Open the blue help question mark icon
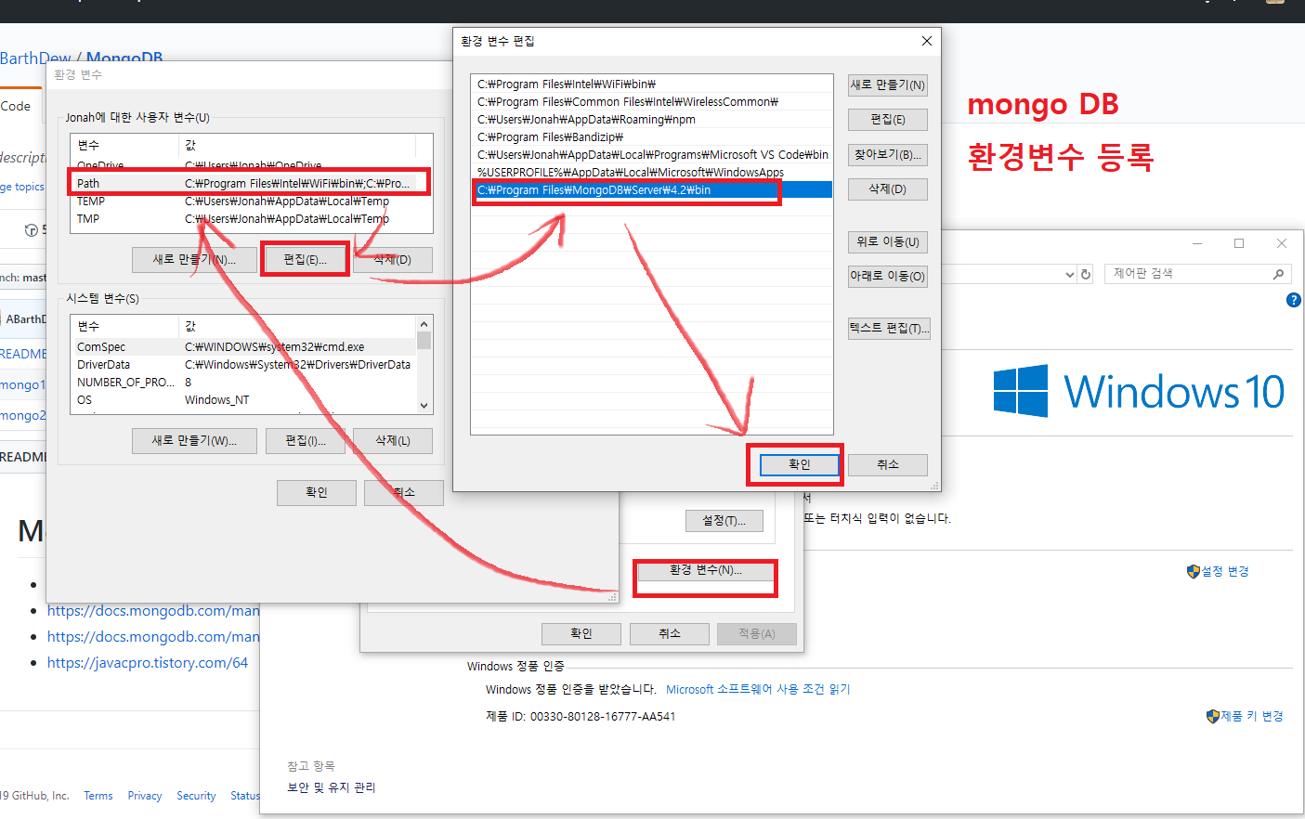Screen dimensions: 1305x819 [x=1294, y=300]
